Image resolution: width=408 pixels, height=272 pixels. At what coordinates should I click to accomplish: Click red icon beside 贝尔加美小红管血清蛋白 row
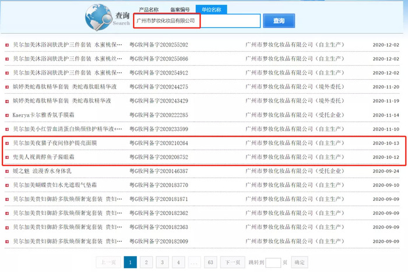pyautogui.click(x=7, y=129)
